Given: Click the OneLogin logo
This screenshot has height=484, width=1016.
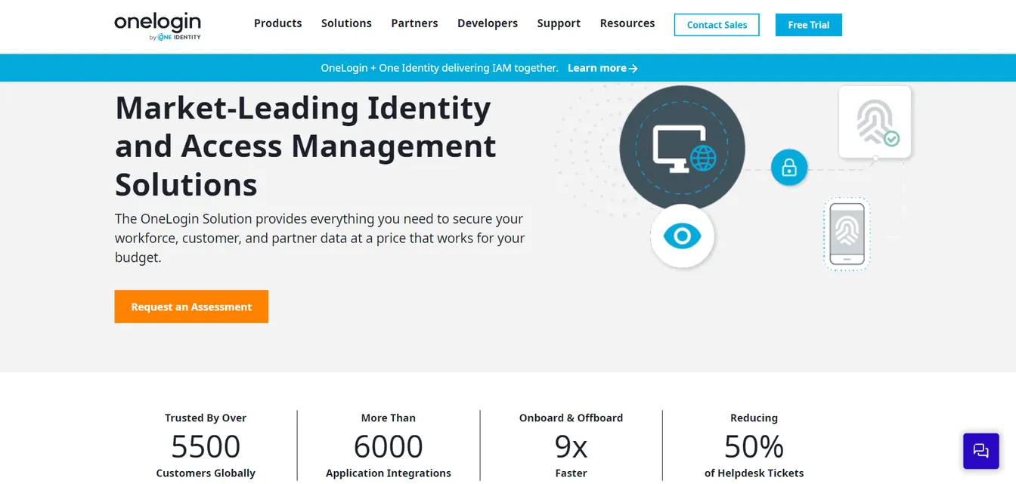Looking at the screenshot, I should (157, 26).
